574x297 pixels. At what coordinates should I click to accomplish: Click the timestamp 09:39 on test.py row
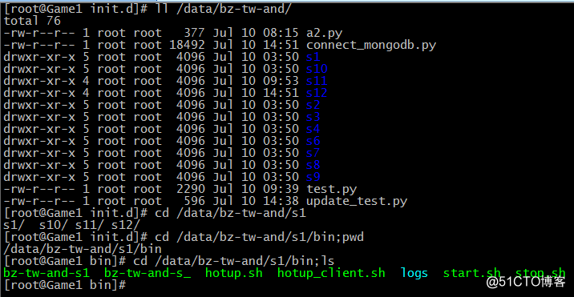281,189
